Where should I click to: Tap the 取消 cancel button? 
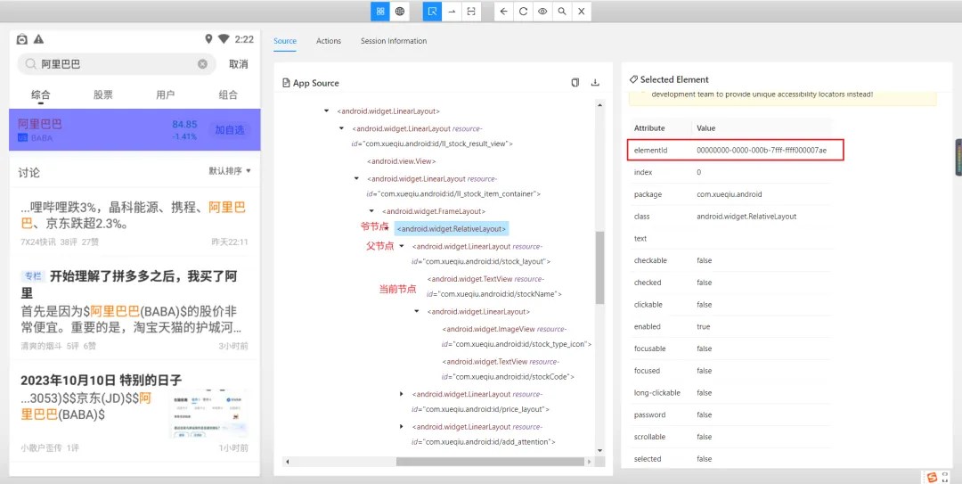pos(238,64)
